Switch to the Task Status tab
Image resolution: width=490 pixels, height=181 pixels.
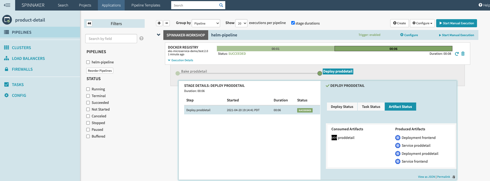[371, 107]
